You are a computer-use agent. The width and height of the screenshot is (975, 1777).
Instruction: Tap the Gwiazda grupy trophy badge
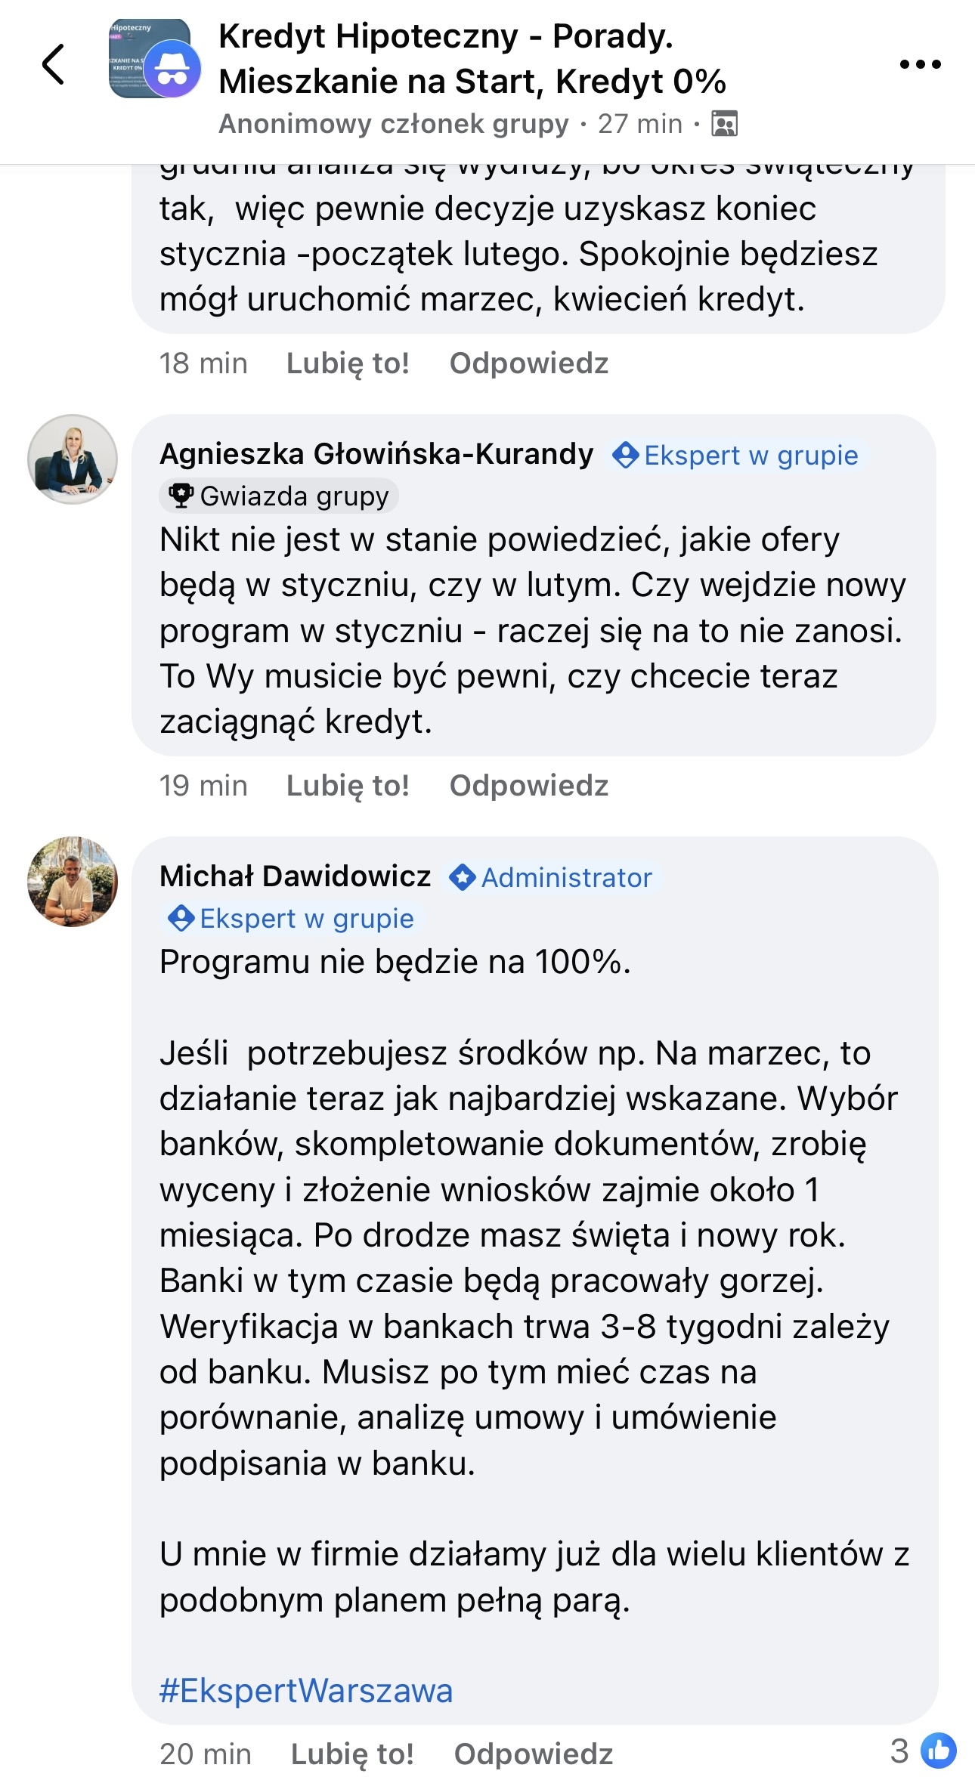pos(280,496)
